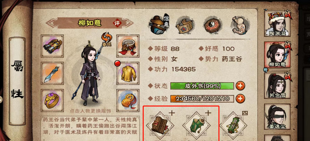
Task: Click the red 评 rating button
Action: click(x=117, y=23)
